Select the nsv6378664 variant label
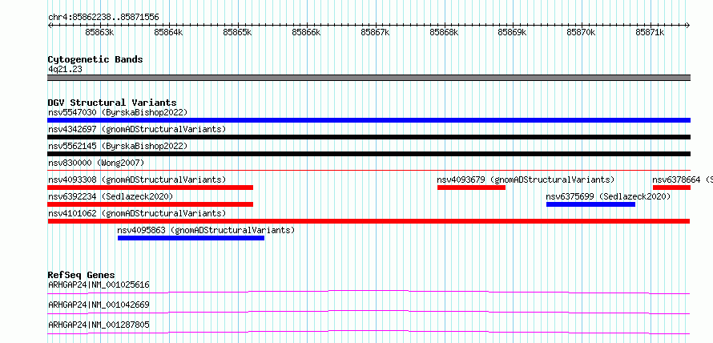This screenshot has width=713, height=343. coord(683,180)
